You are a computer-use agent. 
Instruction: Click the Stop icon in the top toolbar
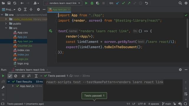[103, 3]
